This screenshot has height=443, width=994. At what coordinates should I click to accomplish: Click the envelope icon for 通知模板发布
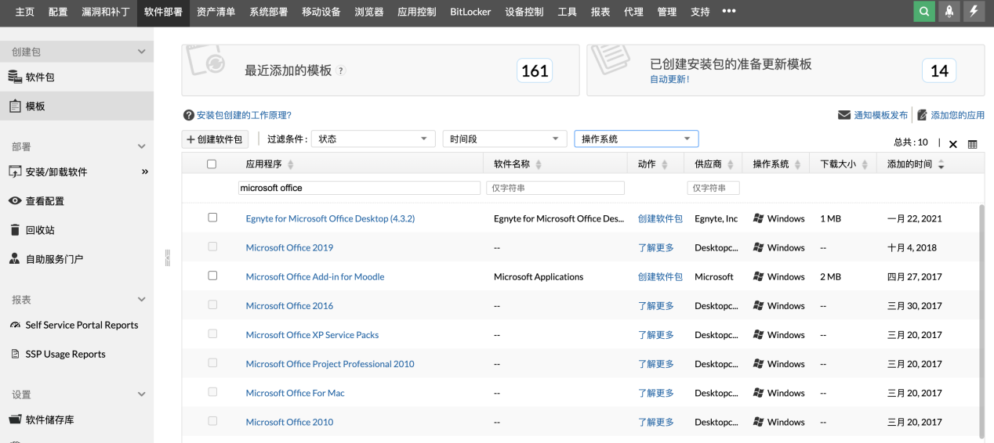pos(844,115)
